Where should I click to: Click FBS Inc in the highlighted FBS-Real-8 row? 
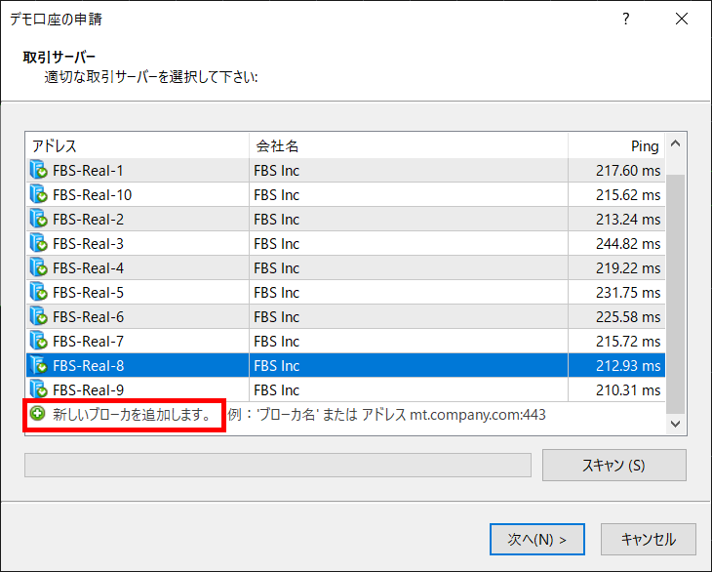[x=277, y=366]
